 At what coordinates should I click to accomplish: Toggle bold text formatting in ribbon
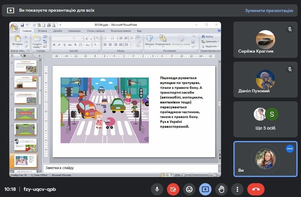(54, 45)
